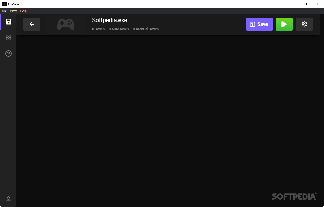Open the help question mark icon
Viewport: 324px width, 207px height.
9,54
